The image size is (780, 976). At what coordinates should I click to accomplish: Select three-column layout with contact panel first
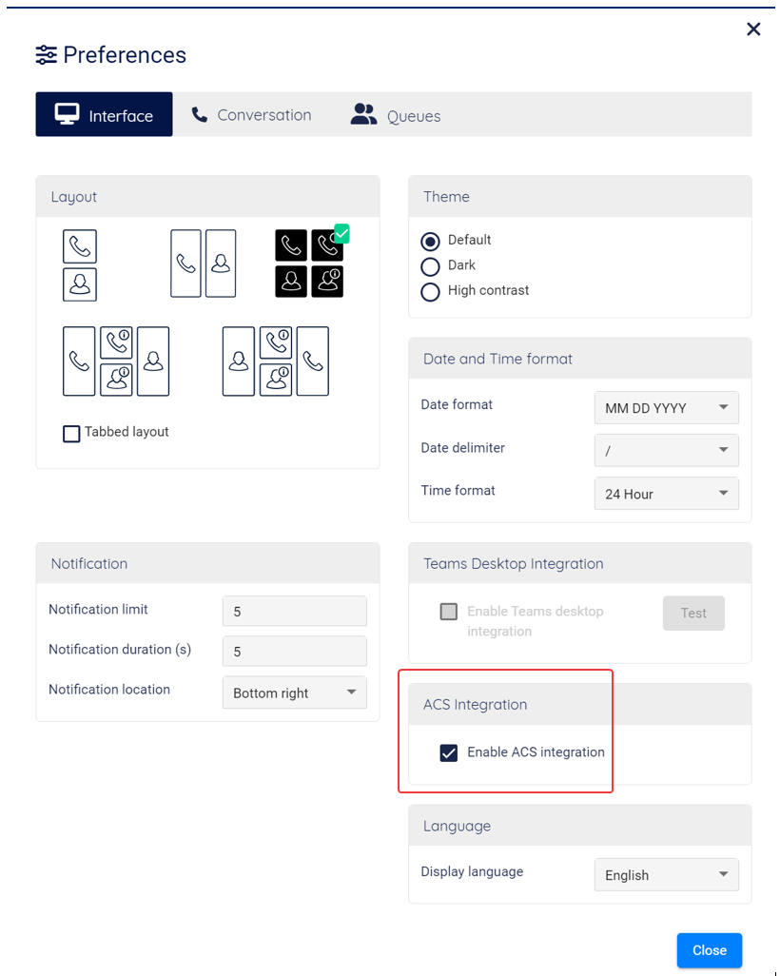click(276, 361)
